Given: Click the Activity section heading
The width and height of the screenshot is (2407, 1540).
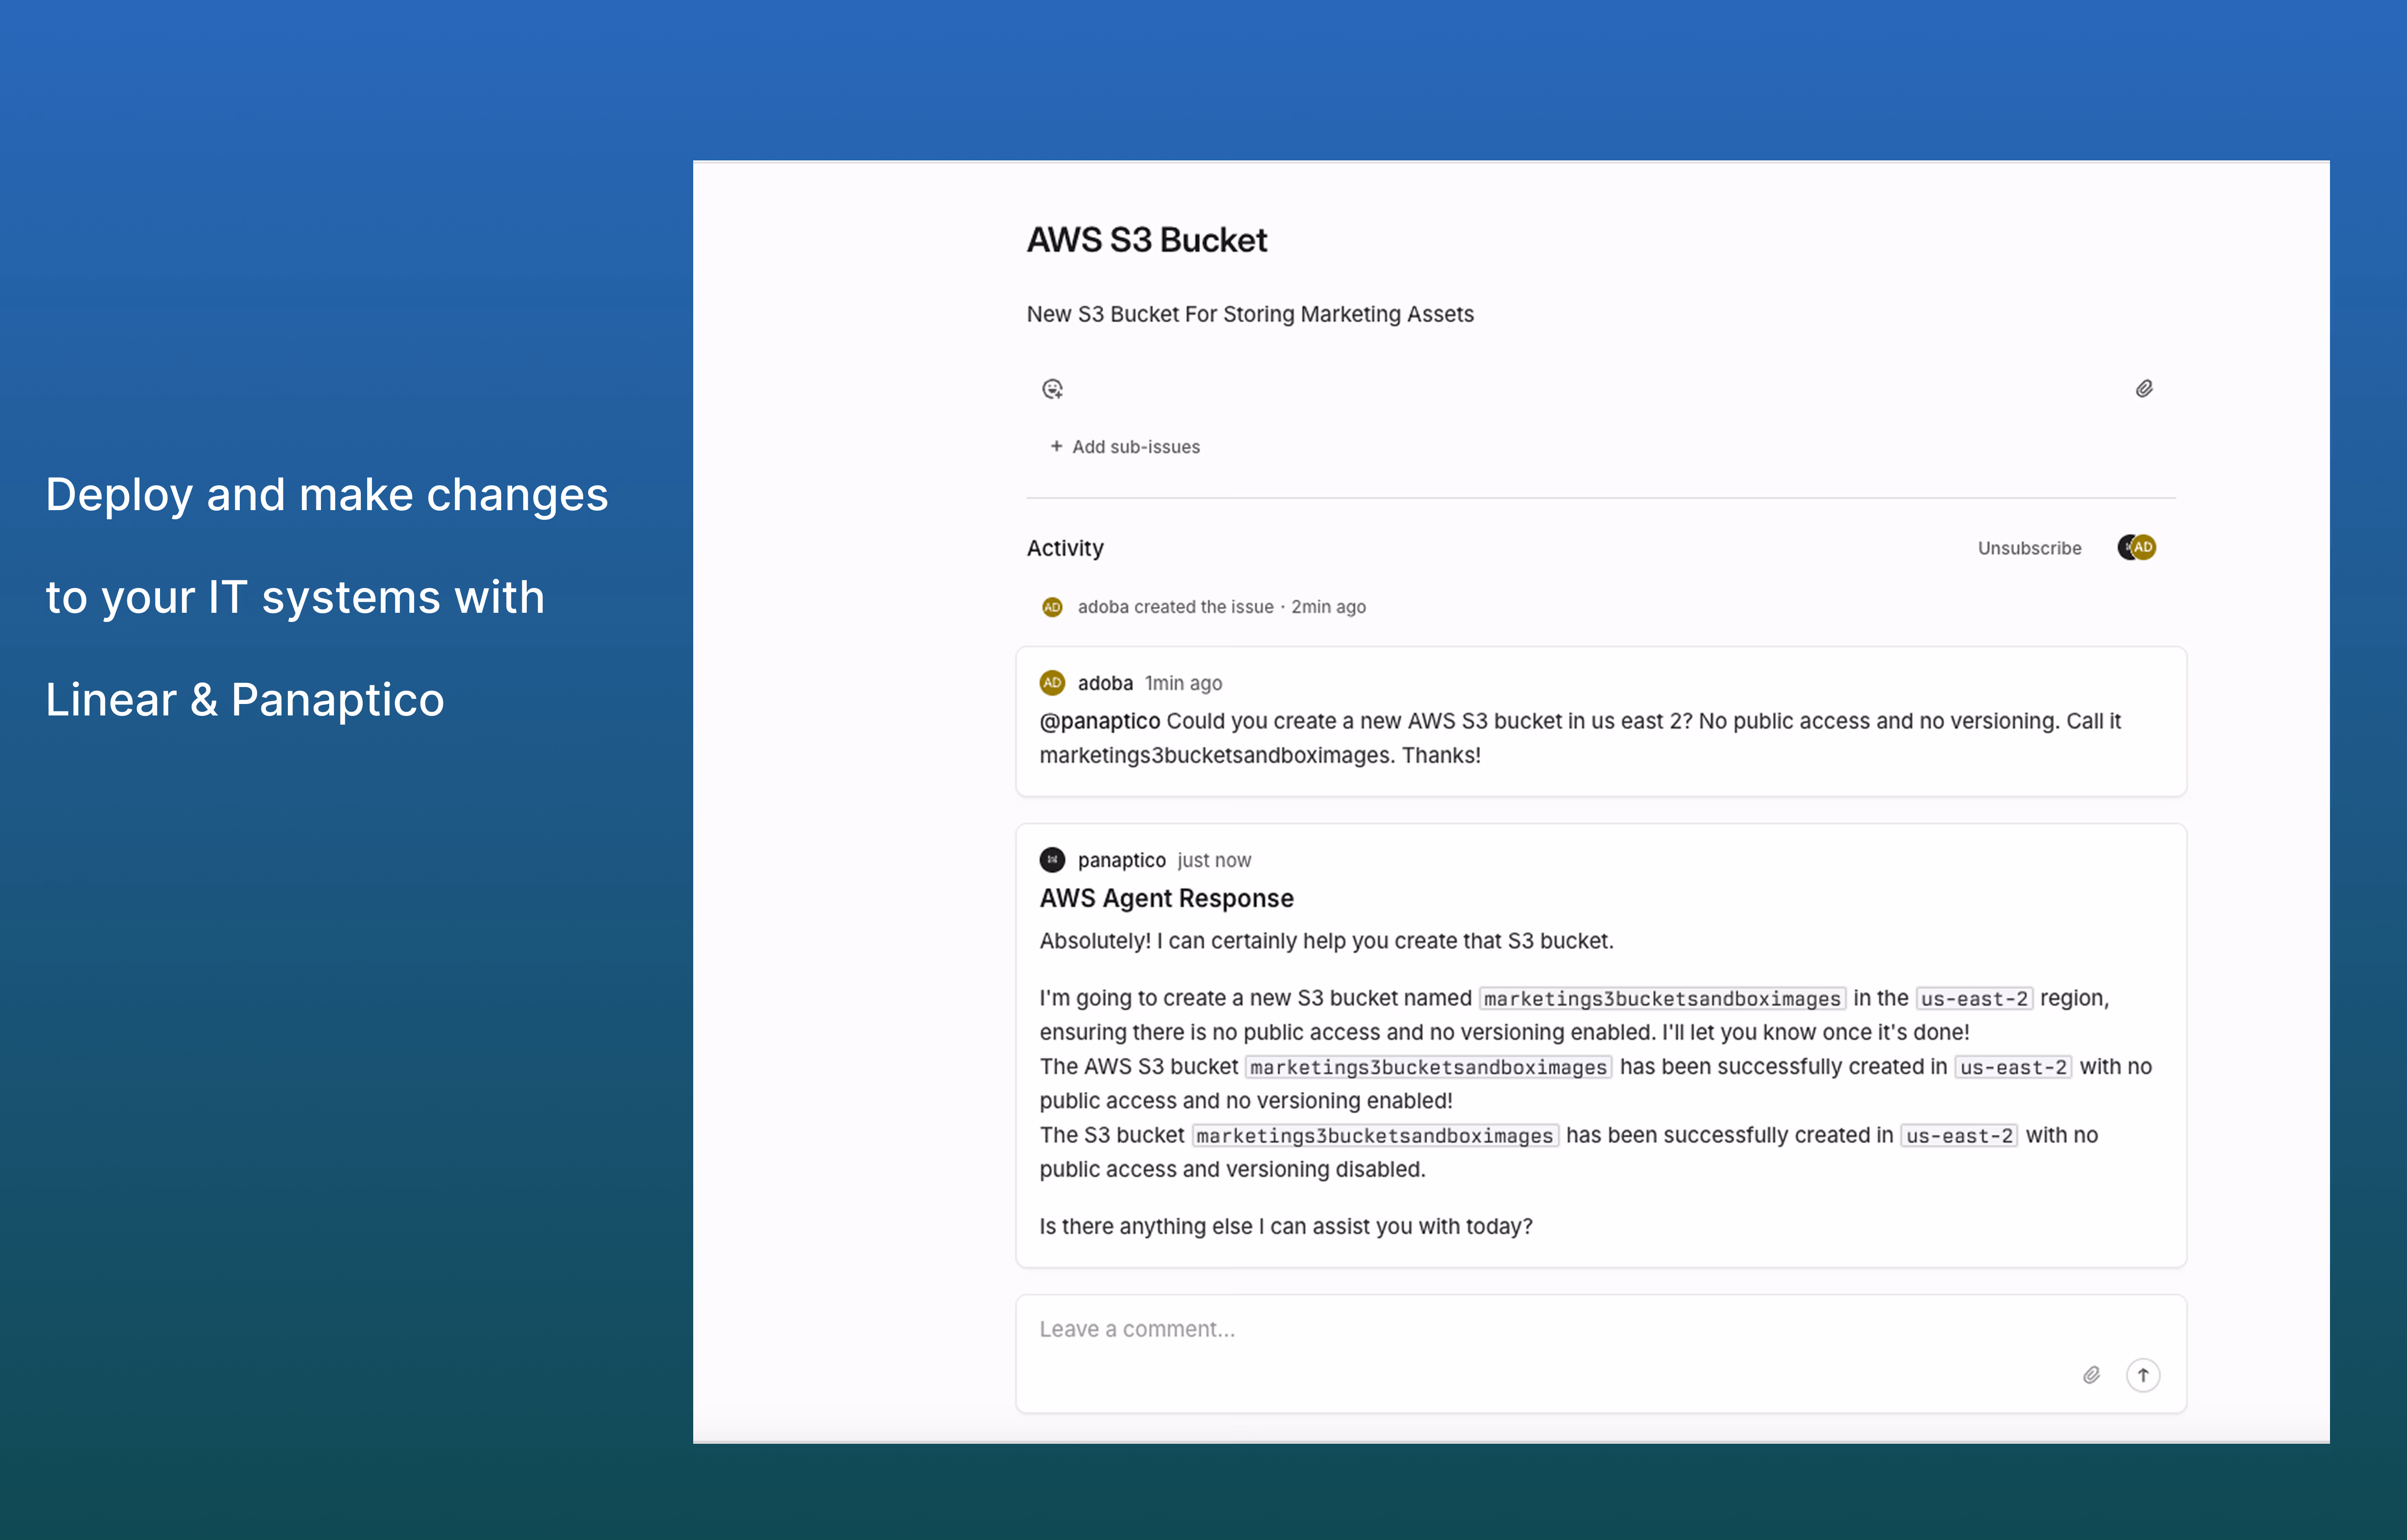Looking at the screenshot, I should [x=1065, y=548].
